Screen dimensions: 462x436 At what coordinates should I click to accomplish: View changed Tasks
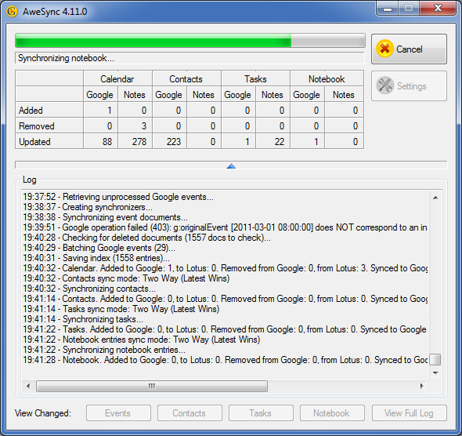[261, 413]
